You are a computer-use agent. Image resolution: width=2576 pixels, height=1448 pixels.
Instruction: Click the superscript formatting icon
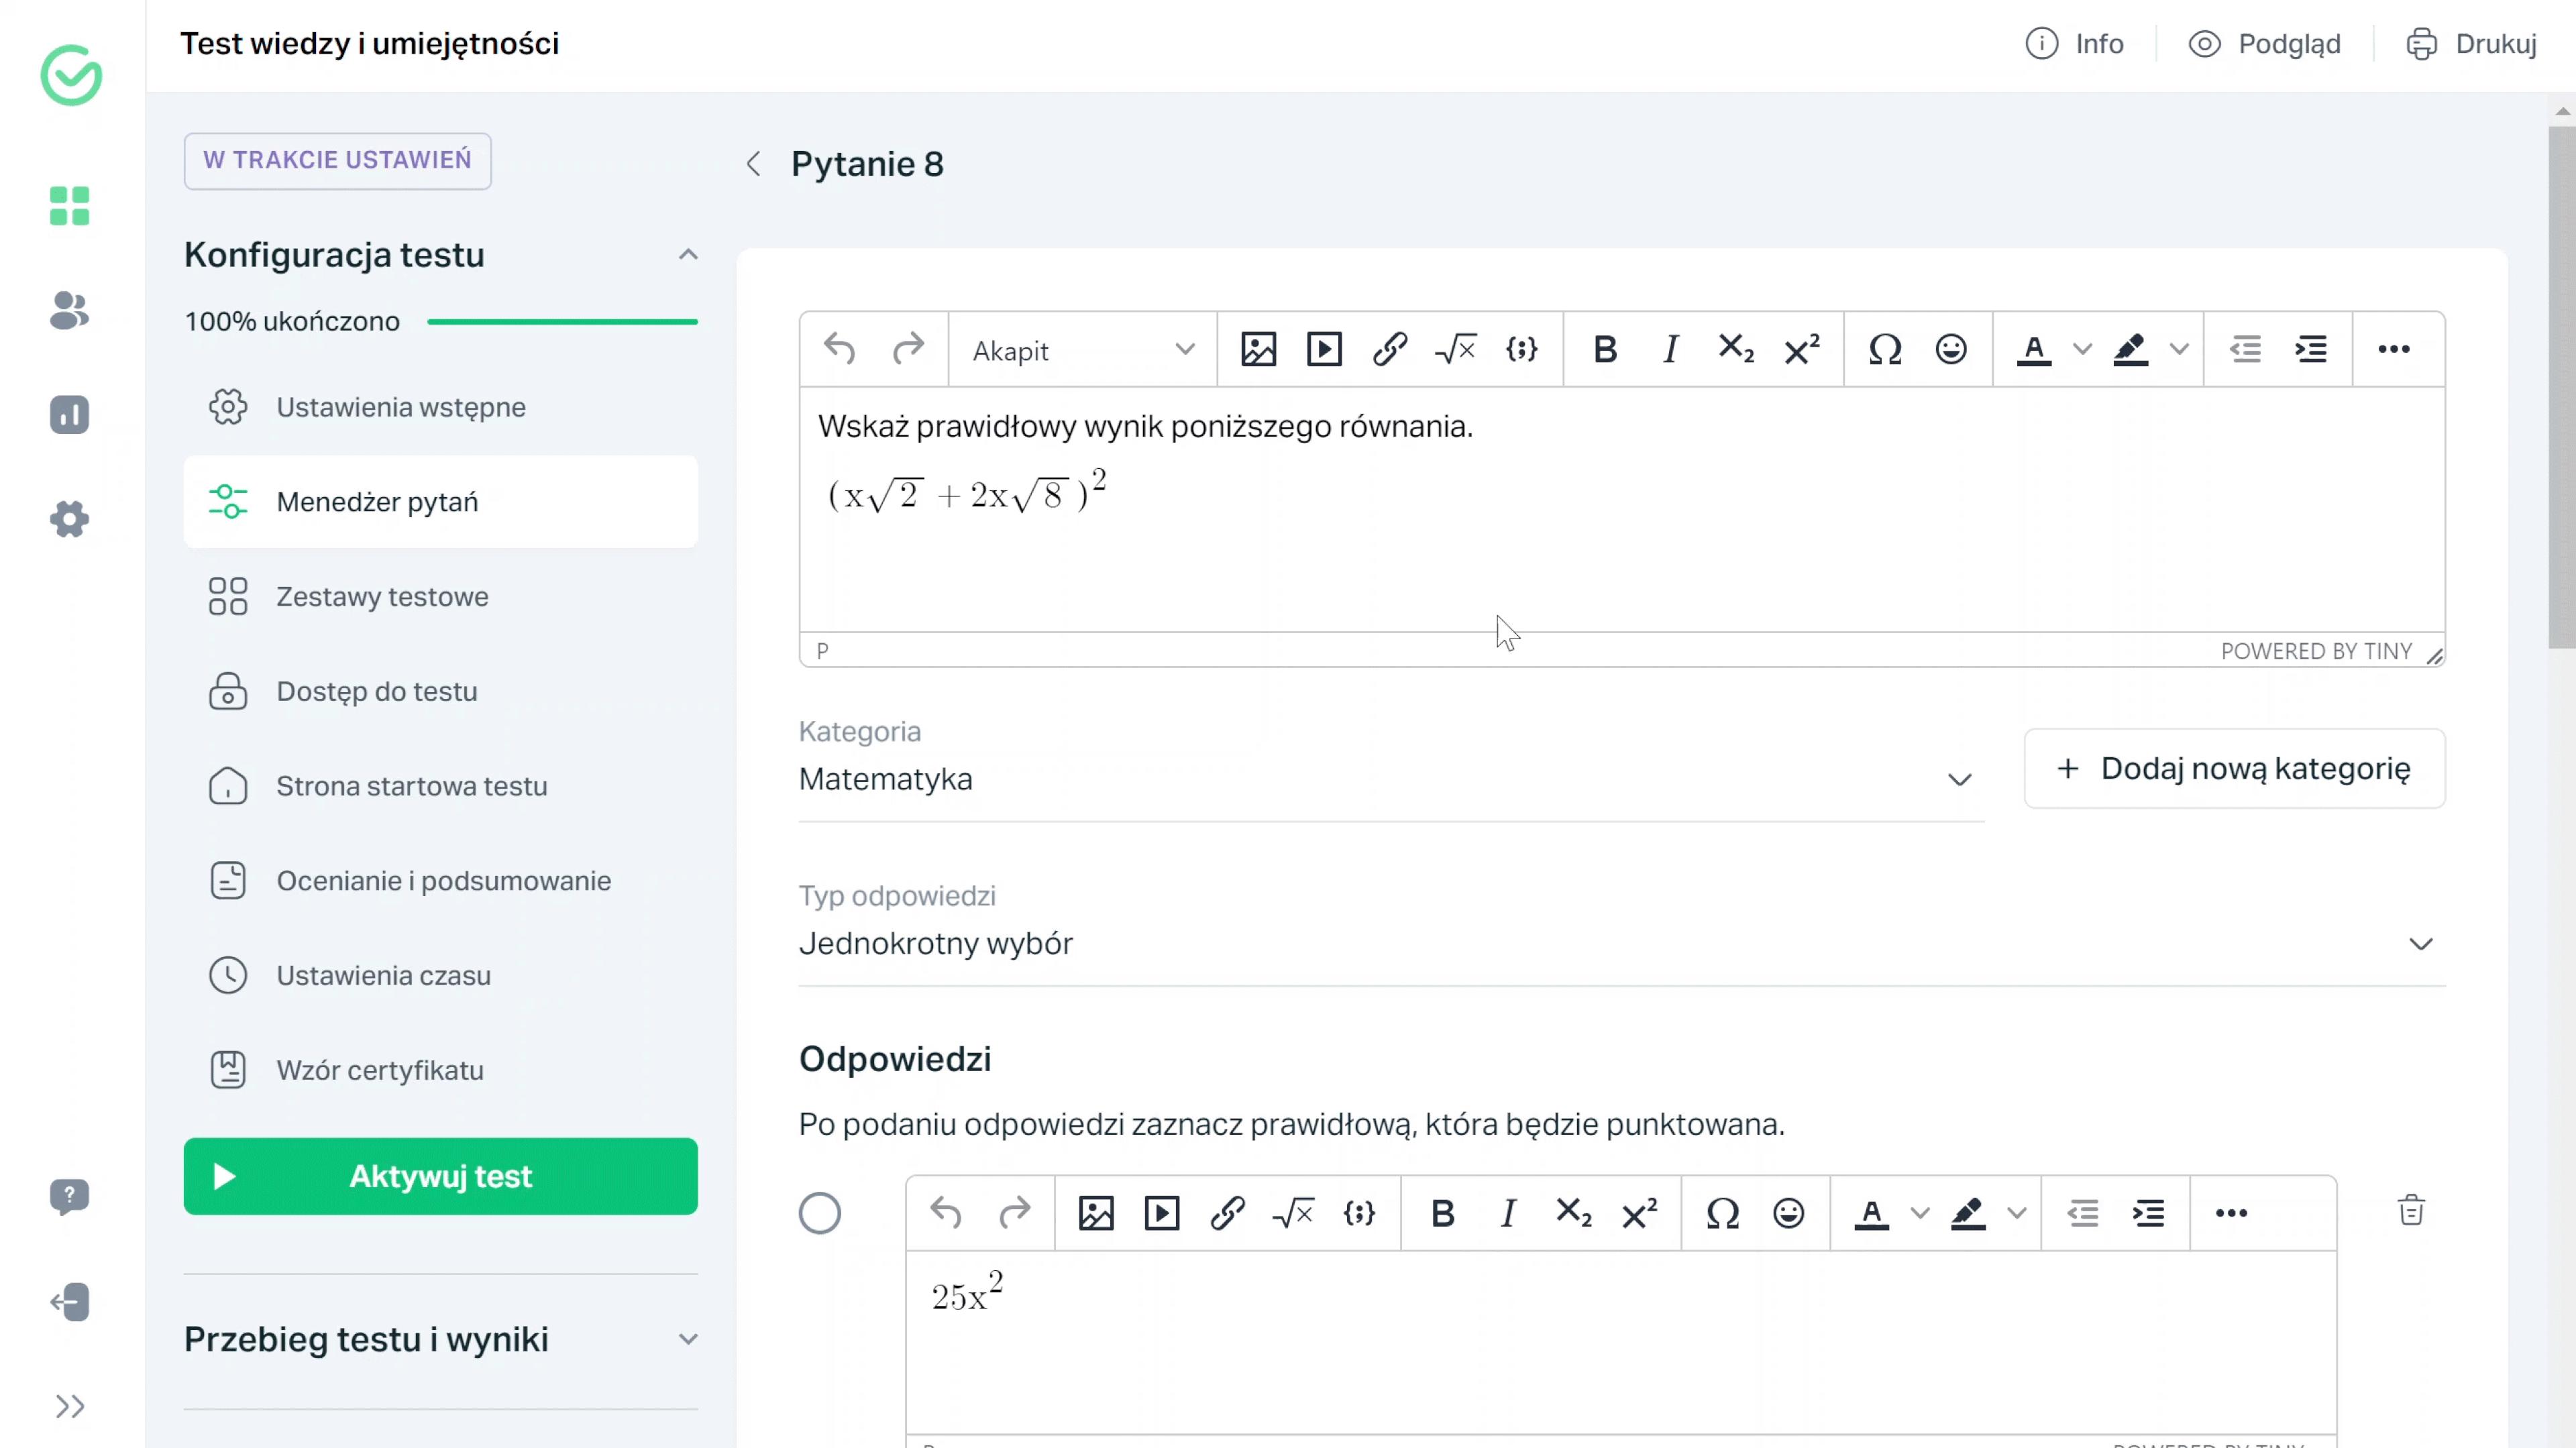point(1801,348)
